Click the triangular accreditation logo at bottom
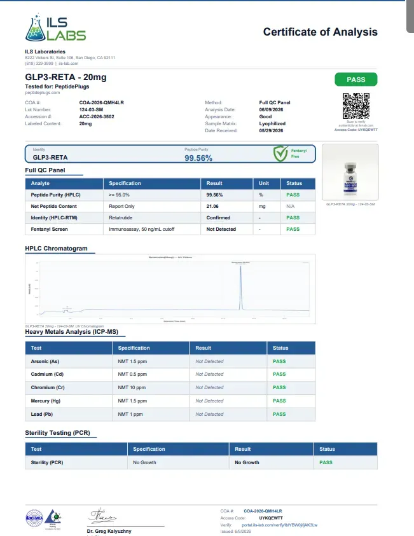 (x=53, y=518)
